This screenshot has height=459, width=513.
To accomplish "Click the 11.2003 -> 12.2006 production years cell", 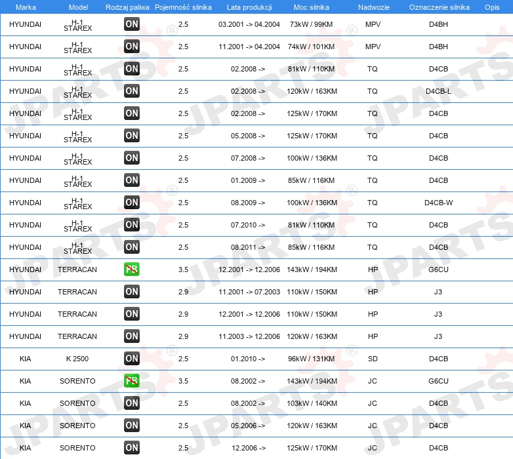I will tap(249, 336).
